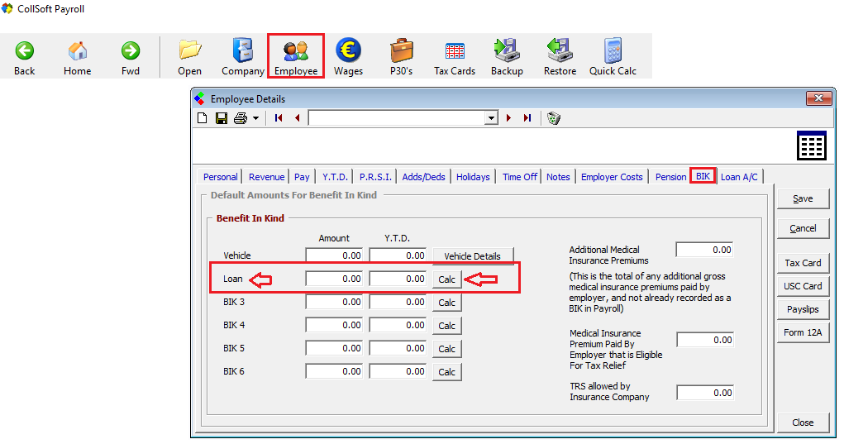844x444 pixels.
Task: Open the employee selector dropdown
Action: click(x=491, y=118)
